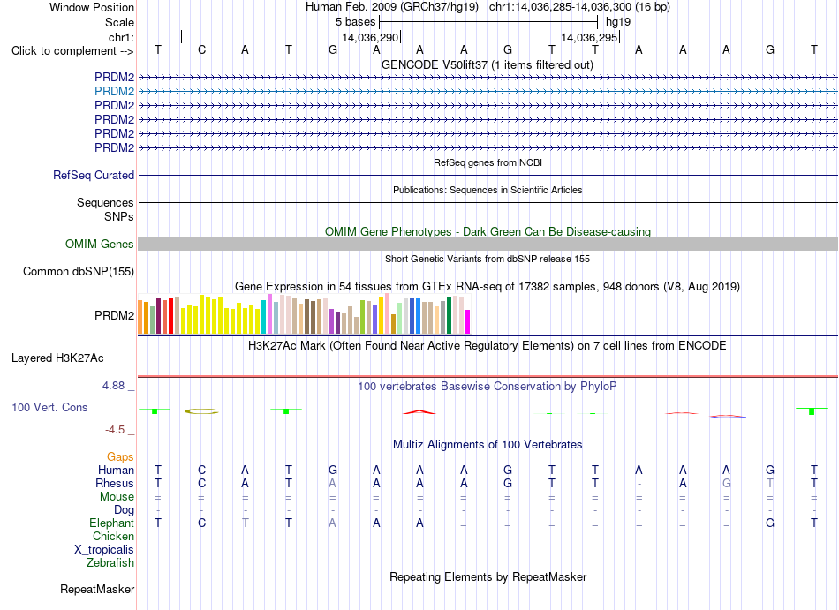Click the Dog species label
Screen dimensions: 839x610
pyautogui.click(x=124, y=510)
